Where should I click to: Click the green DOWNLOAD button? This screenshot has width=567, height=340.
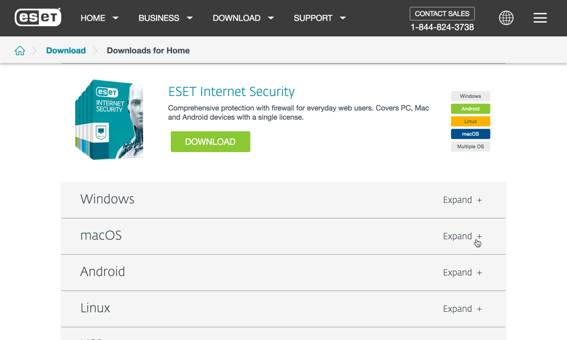pyautogui.click(x=211, y=141)
